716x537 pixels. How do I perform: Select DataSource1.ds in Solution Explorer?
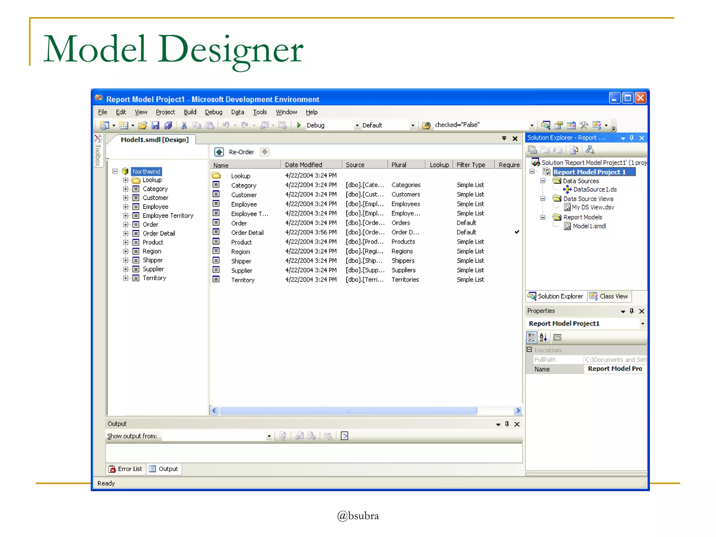coord(595,189)
